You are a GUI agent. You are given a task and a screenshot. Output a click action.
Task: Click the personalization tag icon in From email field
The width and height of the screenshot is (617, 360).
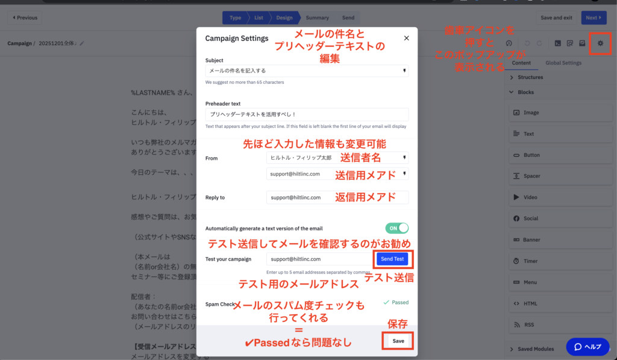tap(404, 174)
